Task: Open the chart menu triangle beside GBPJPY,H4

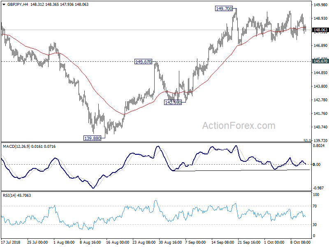Action: pos(4,5)
